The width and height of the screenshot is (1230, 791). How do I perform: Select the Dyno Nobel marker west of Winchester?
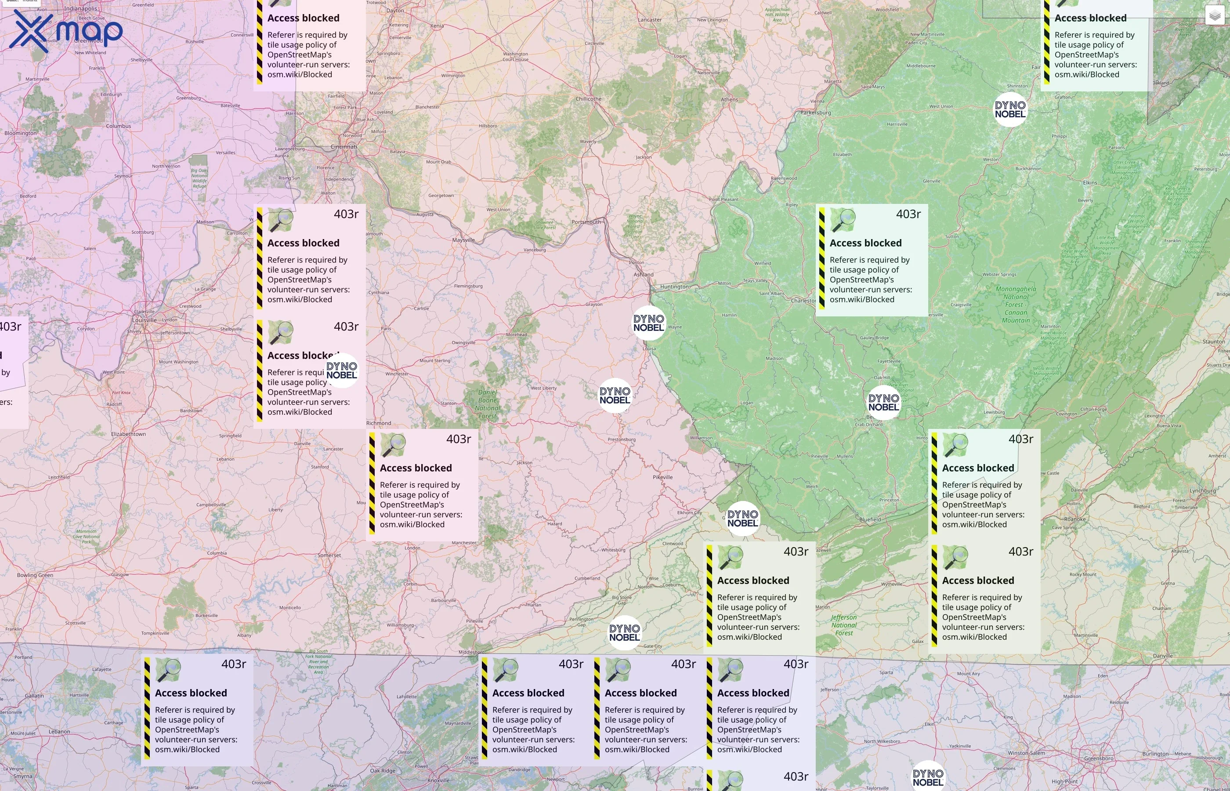click(x=342, y=370)
